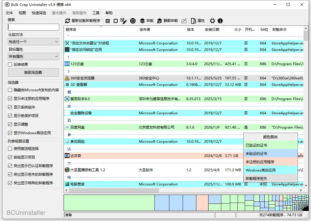Open the 文件 menu
This screenshot has width=311, height=221.
(9, 13)
